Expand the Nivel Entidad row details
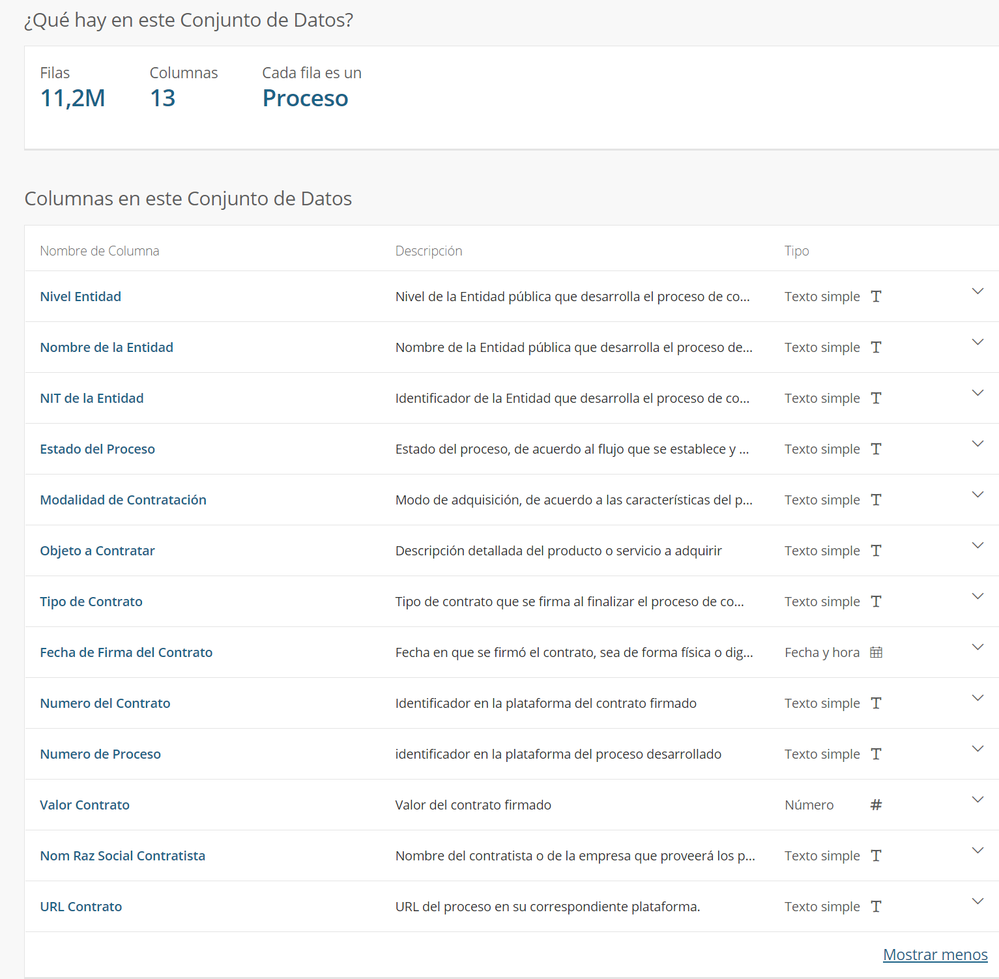The height and width of the screenshot is (979, 999). click(x=977, y=291)
